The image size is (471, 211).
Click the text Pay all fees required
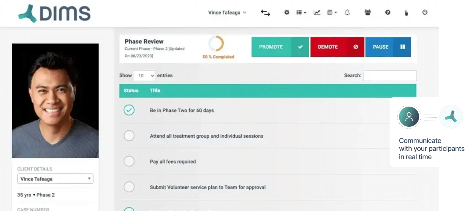[x=173, y=162]
